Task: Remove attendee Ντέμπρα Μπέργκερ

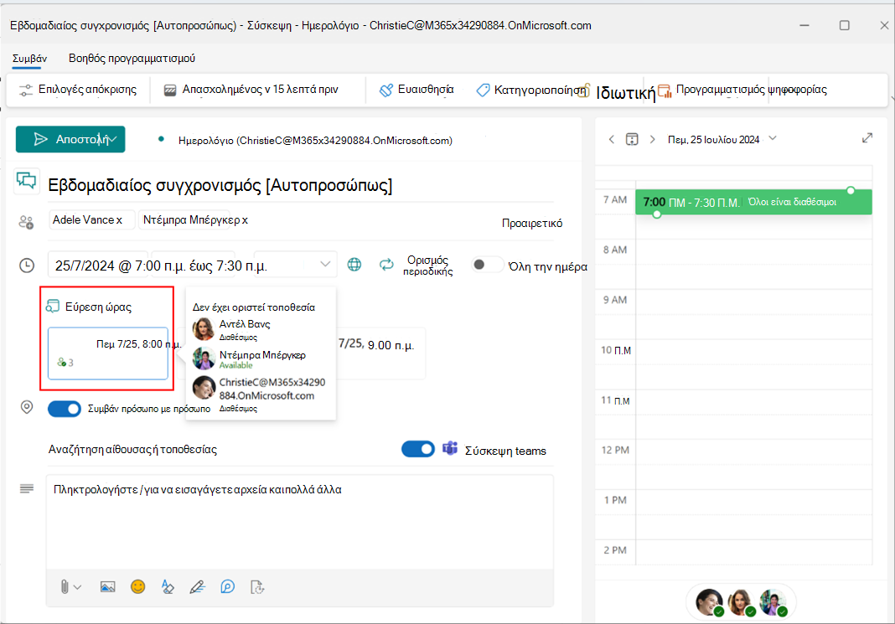Action: (x=245, y=220)
